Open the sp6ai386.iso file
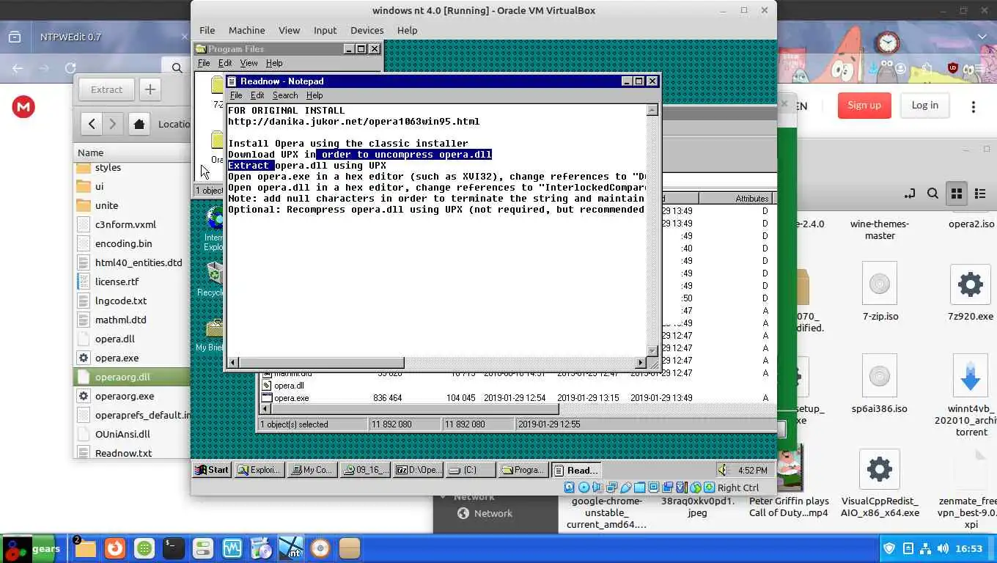 [x=879, y=384]
